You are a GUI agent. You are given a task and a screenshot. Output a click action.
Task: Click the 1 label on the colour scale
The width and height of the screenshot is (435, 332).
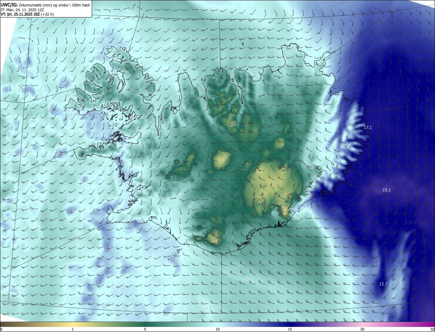click(73, 329)
